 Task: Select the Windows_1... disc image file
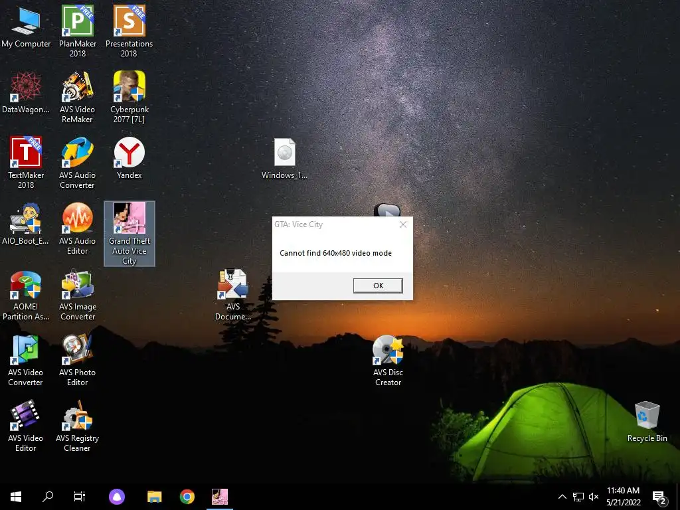284,159
